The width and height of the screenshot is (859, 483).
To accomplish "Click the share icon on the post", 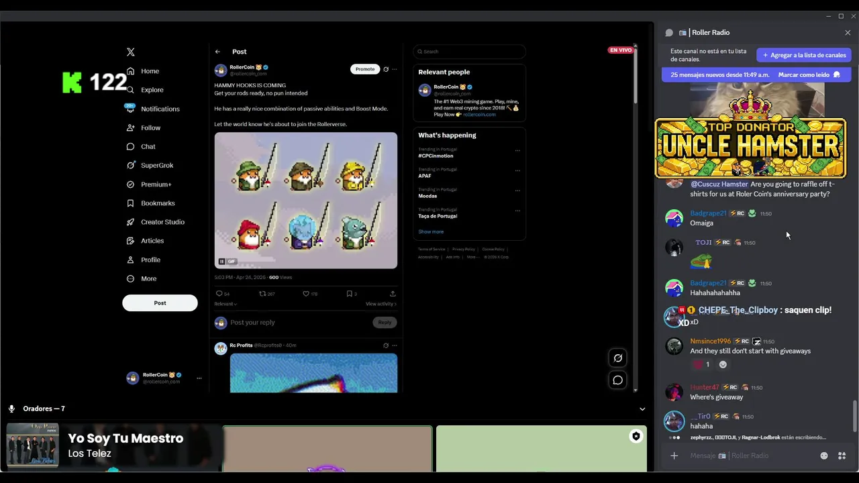I will pyautogui.click(x=393, y=293).
